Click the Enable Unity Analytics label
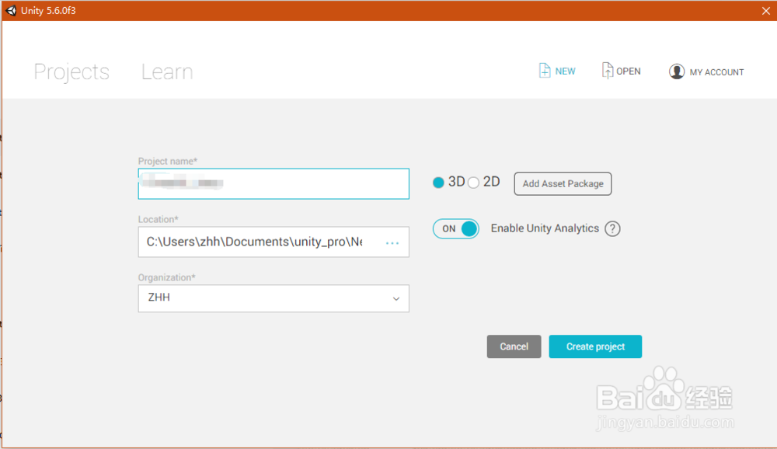 click(545, 228)
